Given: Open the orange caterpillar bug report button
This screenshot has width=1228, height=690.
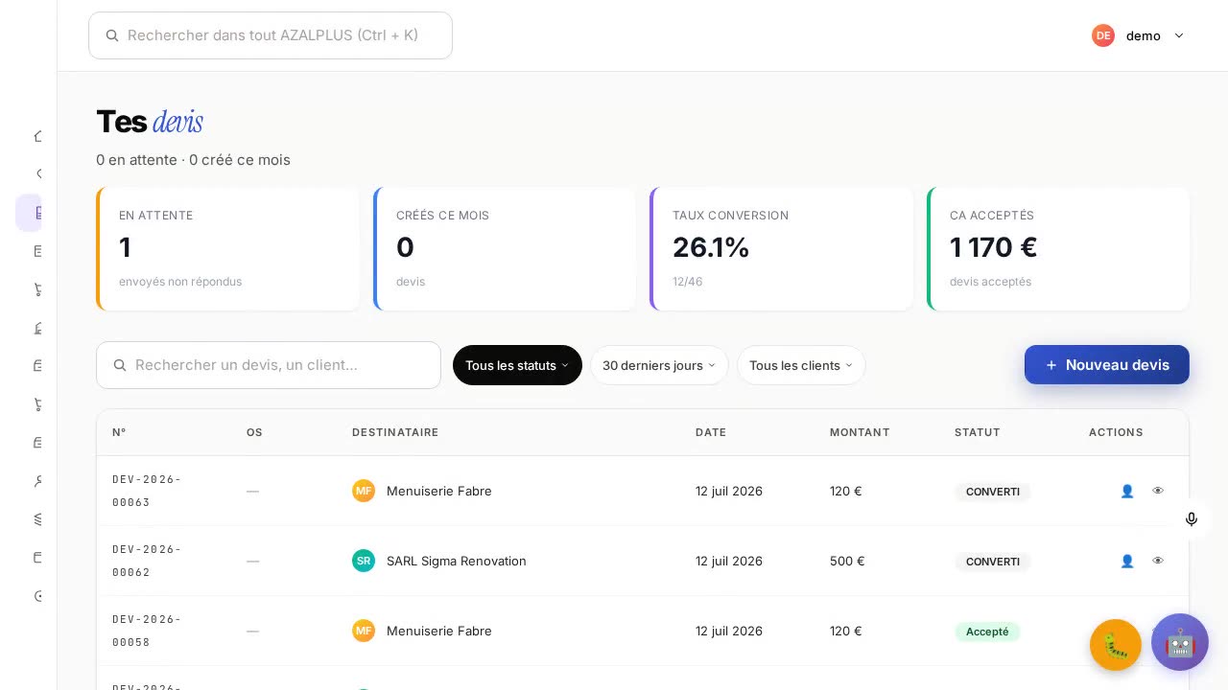Looking at the screenshot, I should (x=1116, y=645).
